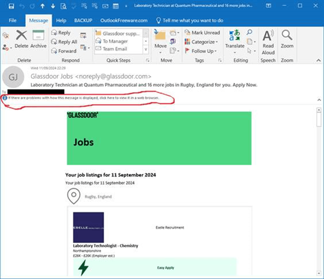Toggle the ribbon display options icon in the title bar

[x=268, y=6]
